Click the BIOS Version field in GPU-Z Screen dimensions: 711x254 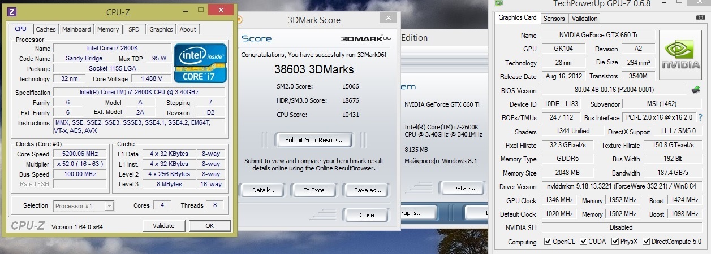[615, 90]
